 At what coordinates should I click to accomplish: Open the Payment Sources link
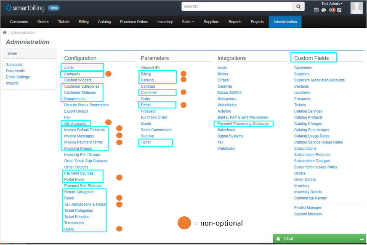[x=79, y=173]
